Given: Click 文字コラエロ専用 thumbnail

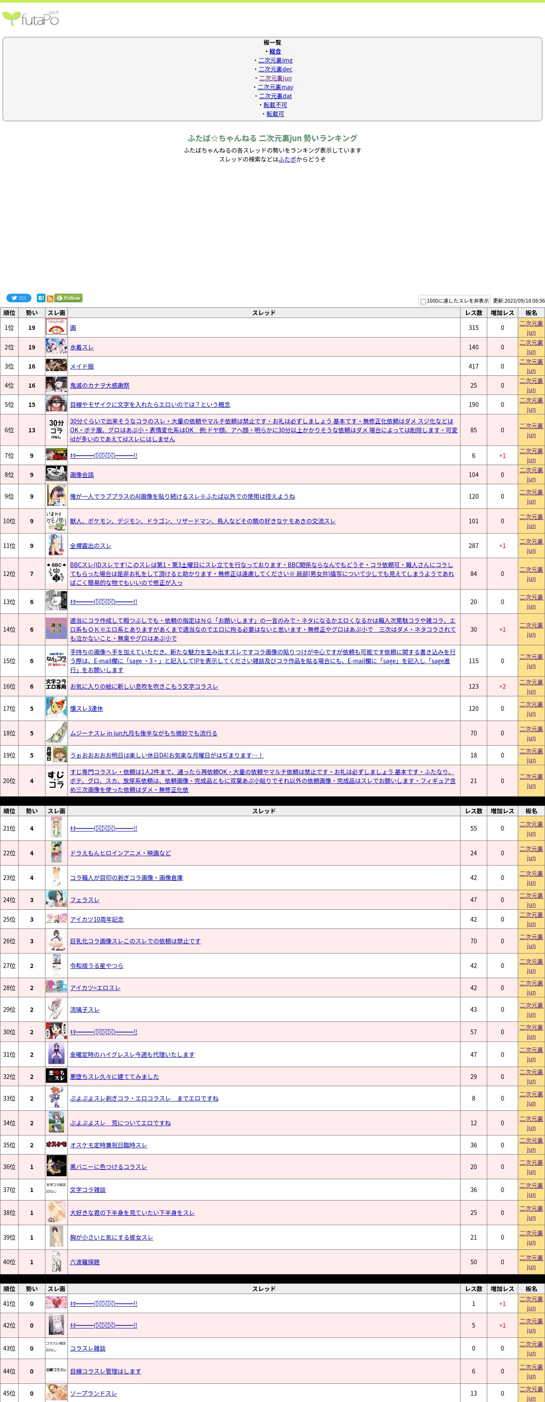Looking at the screenshot, I should click(x=56, y=686).
